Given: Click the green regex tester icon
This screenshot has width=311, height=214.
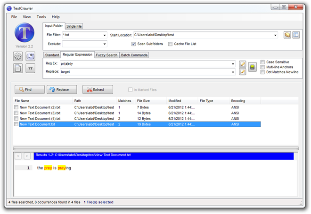Looking at the screenshot, I should point(253,68).
